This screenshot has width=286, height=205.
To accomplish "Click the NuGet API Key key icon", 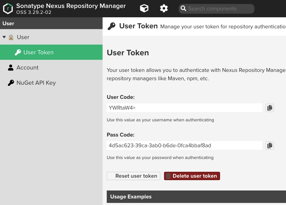I will (11, 83).
